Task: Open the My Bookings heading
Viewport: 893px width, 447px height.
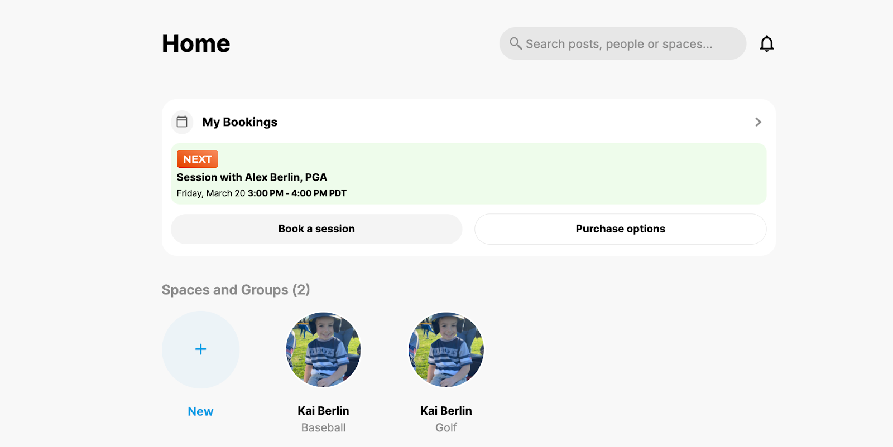Action: [x=239, y=122]
